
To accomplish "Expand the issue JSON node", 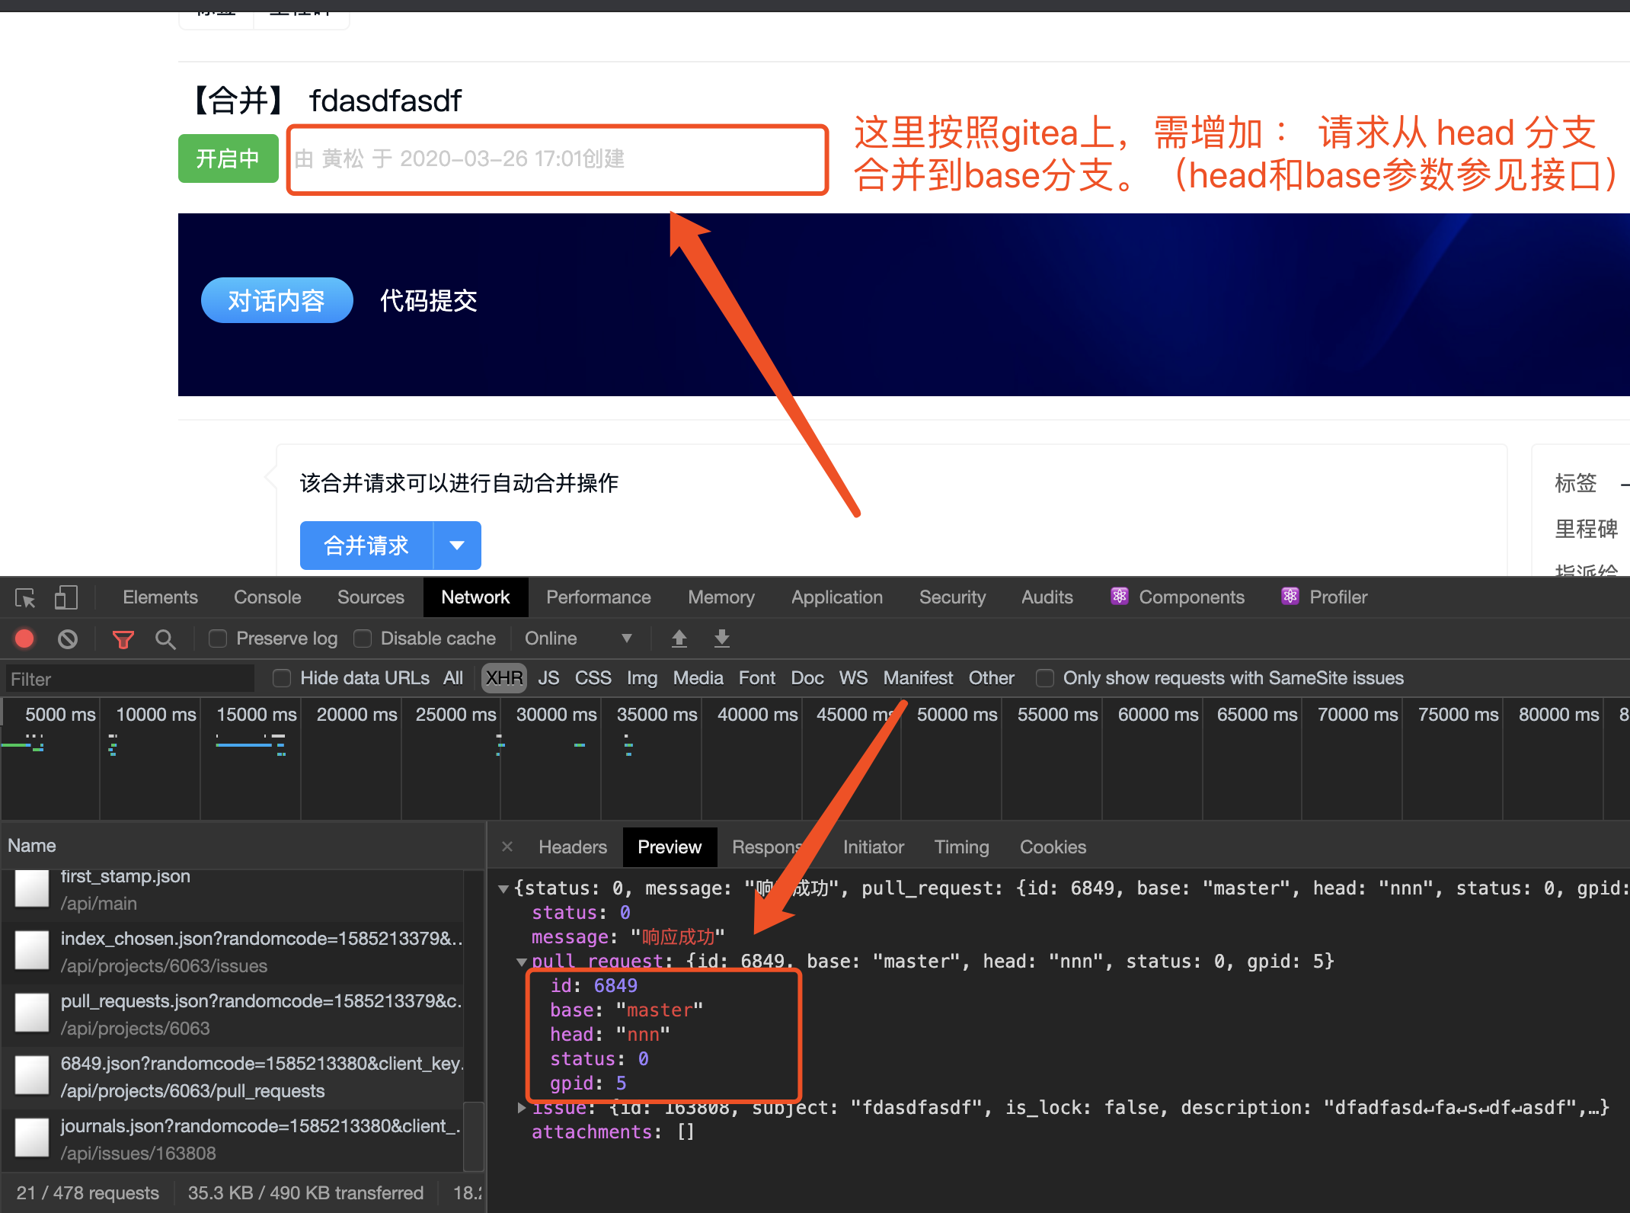I will coord(522,1108).
